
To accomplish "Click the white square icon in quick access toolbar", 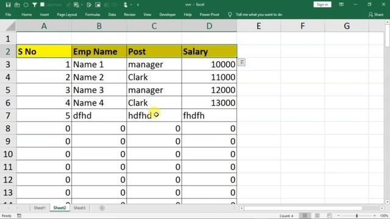I will point(42,4).
